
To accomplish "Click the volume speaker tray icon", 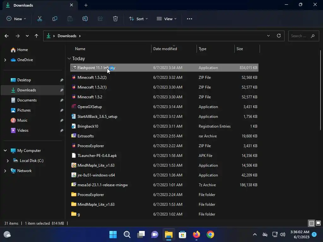I will 283,234.
